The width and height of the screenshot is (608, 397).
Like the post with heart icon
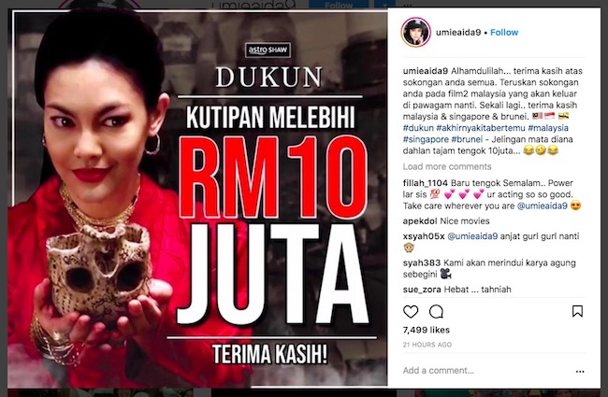point(411,311)
